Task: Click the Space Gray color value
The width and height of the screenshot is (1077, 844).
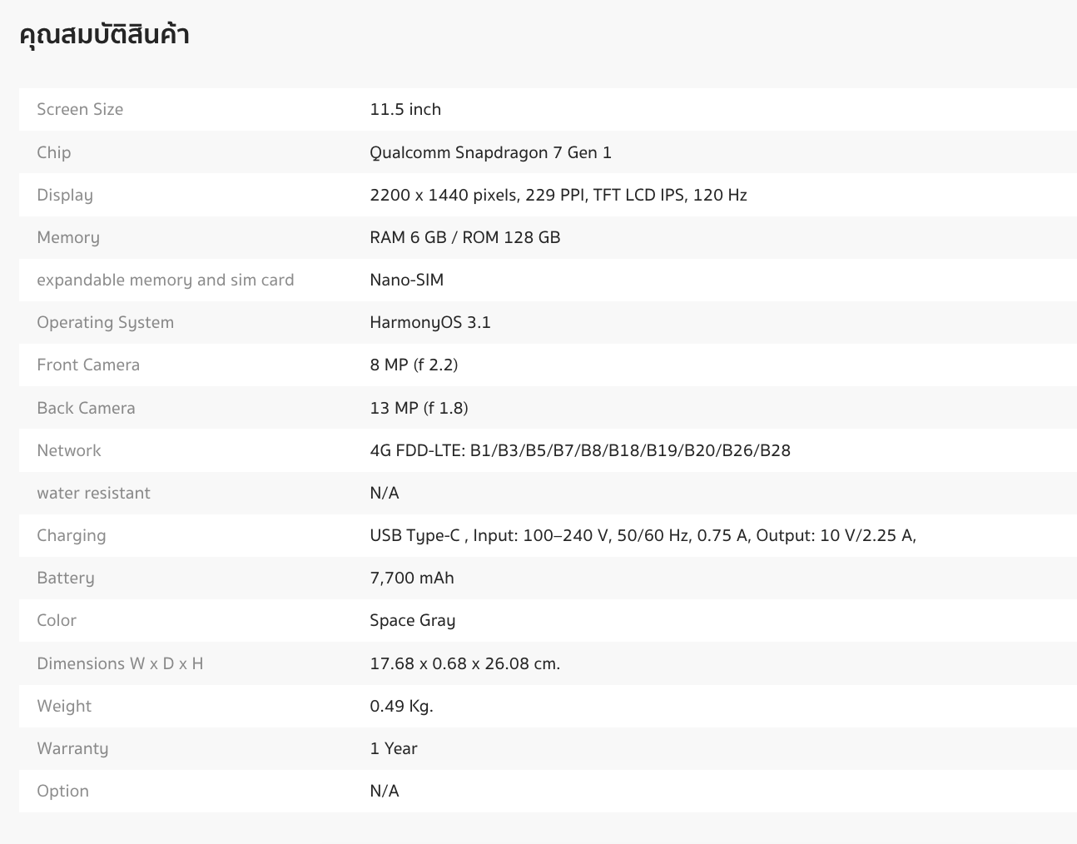Action: point(412,620)
